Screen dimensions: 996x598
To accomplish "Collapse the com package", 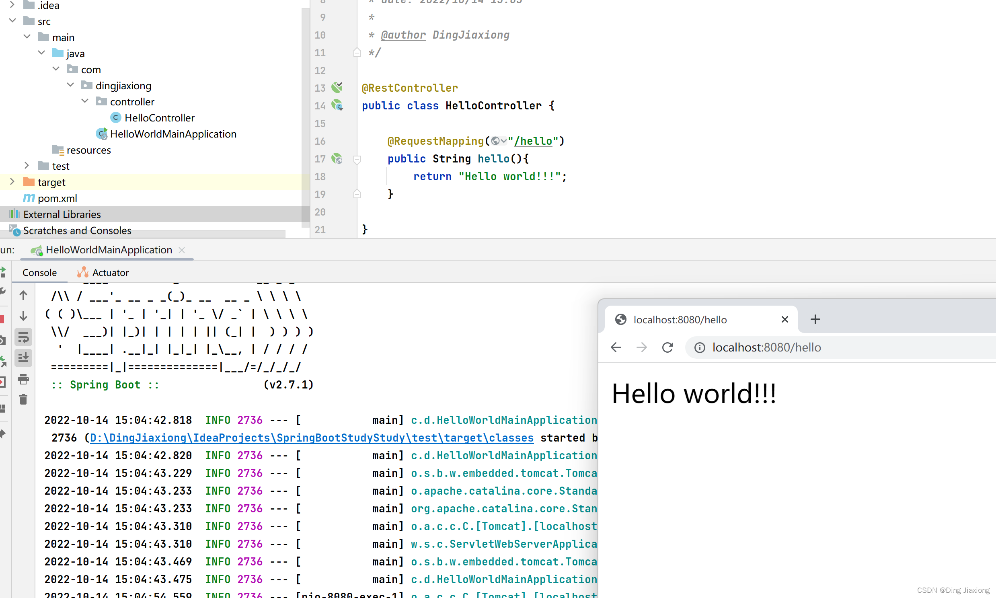I will click(x=55, y=69).
